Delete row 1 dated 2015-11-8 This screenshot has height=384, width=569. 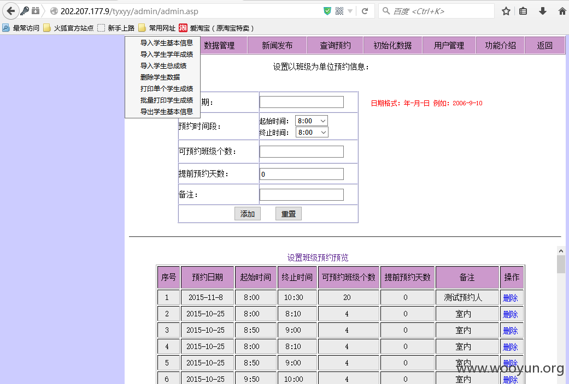[x=510, y=298]
